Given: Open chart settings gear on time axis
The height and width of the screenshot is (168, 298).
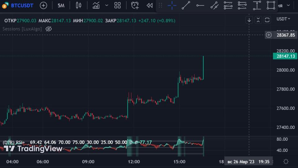Looking at the screenshot, I should pyautogui.click(x=286, y=161).
